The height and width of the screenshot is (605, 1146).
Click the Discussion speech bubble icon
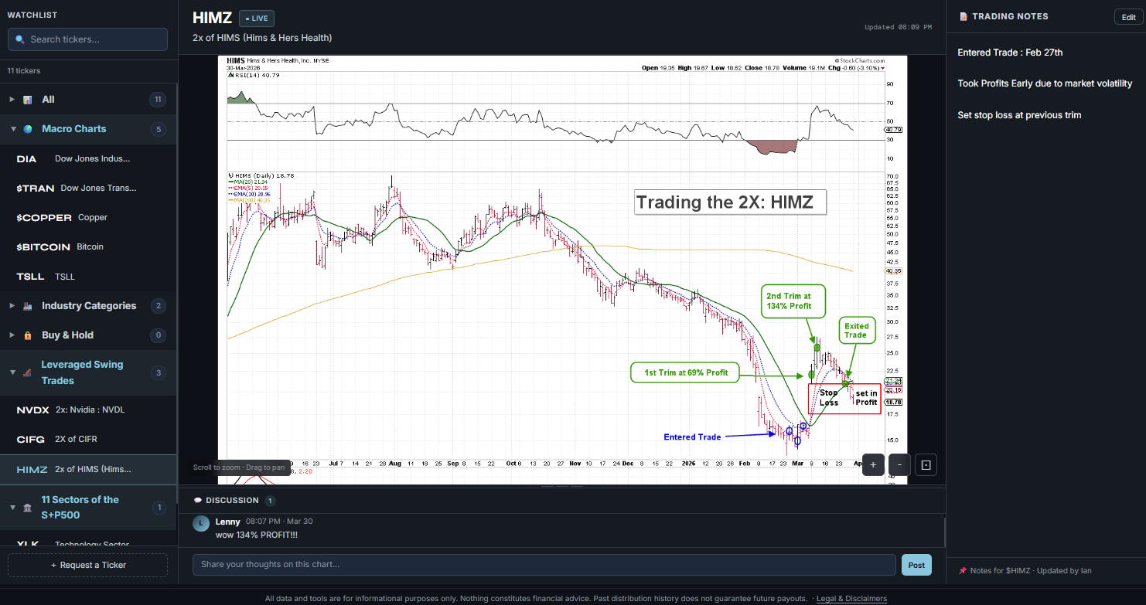click(196, 500)
